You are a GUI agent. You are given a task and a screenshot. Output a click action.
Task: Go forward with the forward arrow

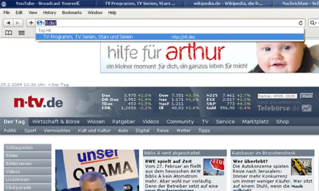coord(18,23)
